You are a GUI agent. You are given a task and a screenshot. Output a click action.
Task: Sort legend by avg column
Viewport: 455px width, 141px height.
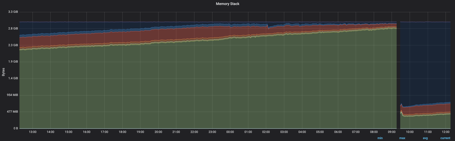pos(425,138)
